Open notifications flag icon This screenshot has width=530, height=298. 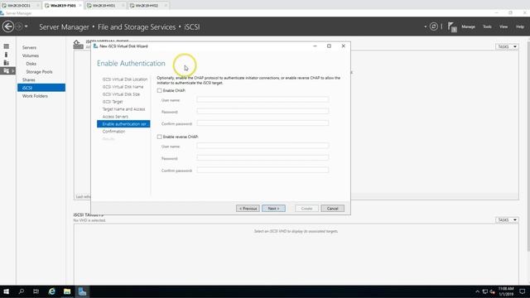click(x=452, y=26)
